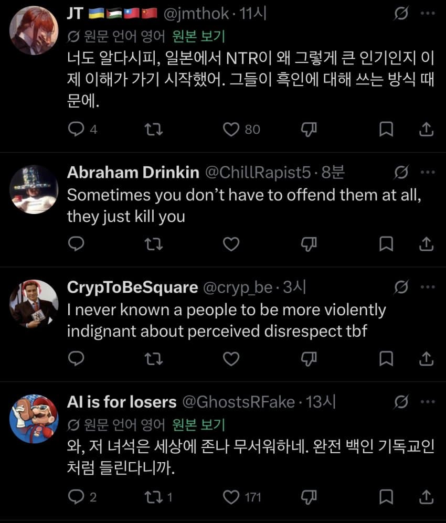Open the CrypToBeSquare display name
446x523 pixels.
[x=132, y=287]
